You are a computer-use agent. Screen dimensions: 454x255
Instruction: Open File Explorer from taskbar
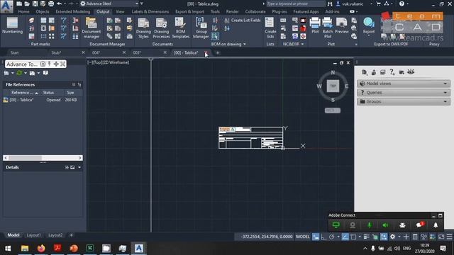click(x=25, y=249)
